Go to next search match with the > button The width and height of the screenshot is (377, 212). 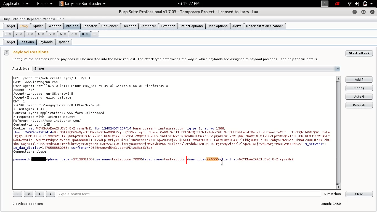(x=51, y=194)
